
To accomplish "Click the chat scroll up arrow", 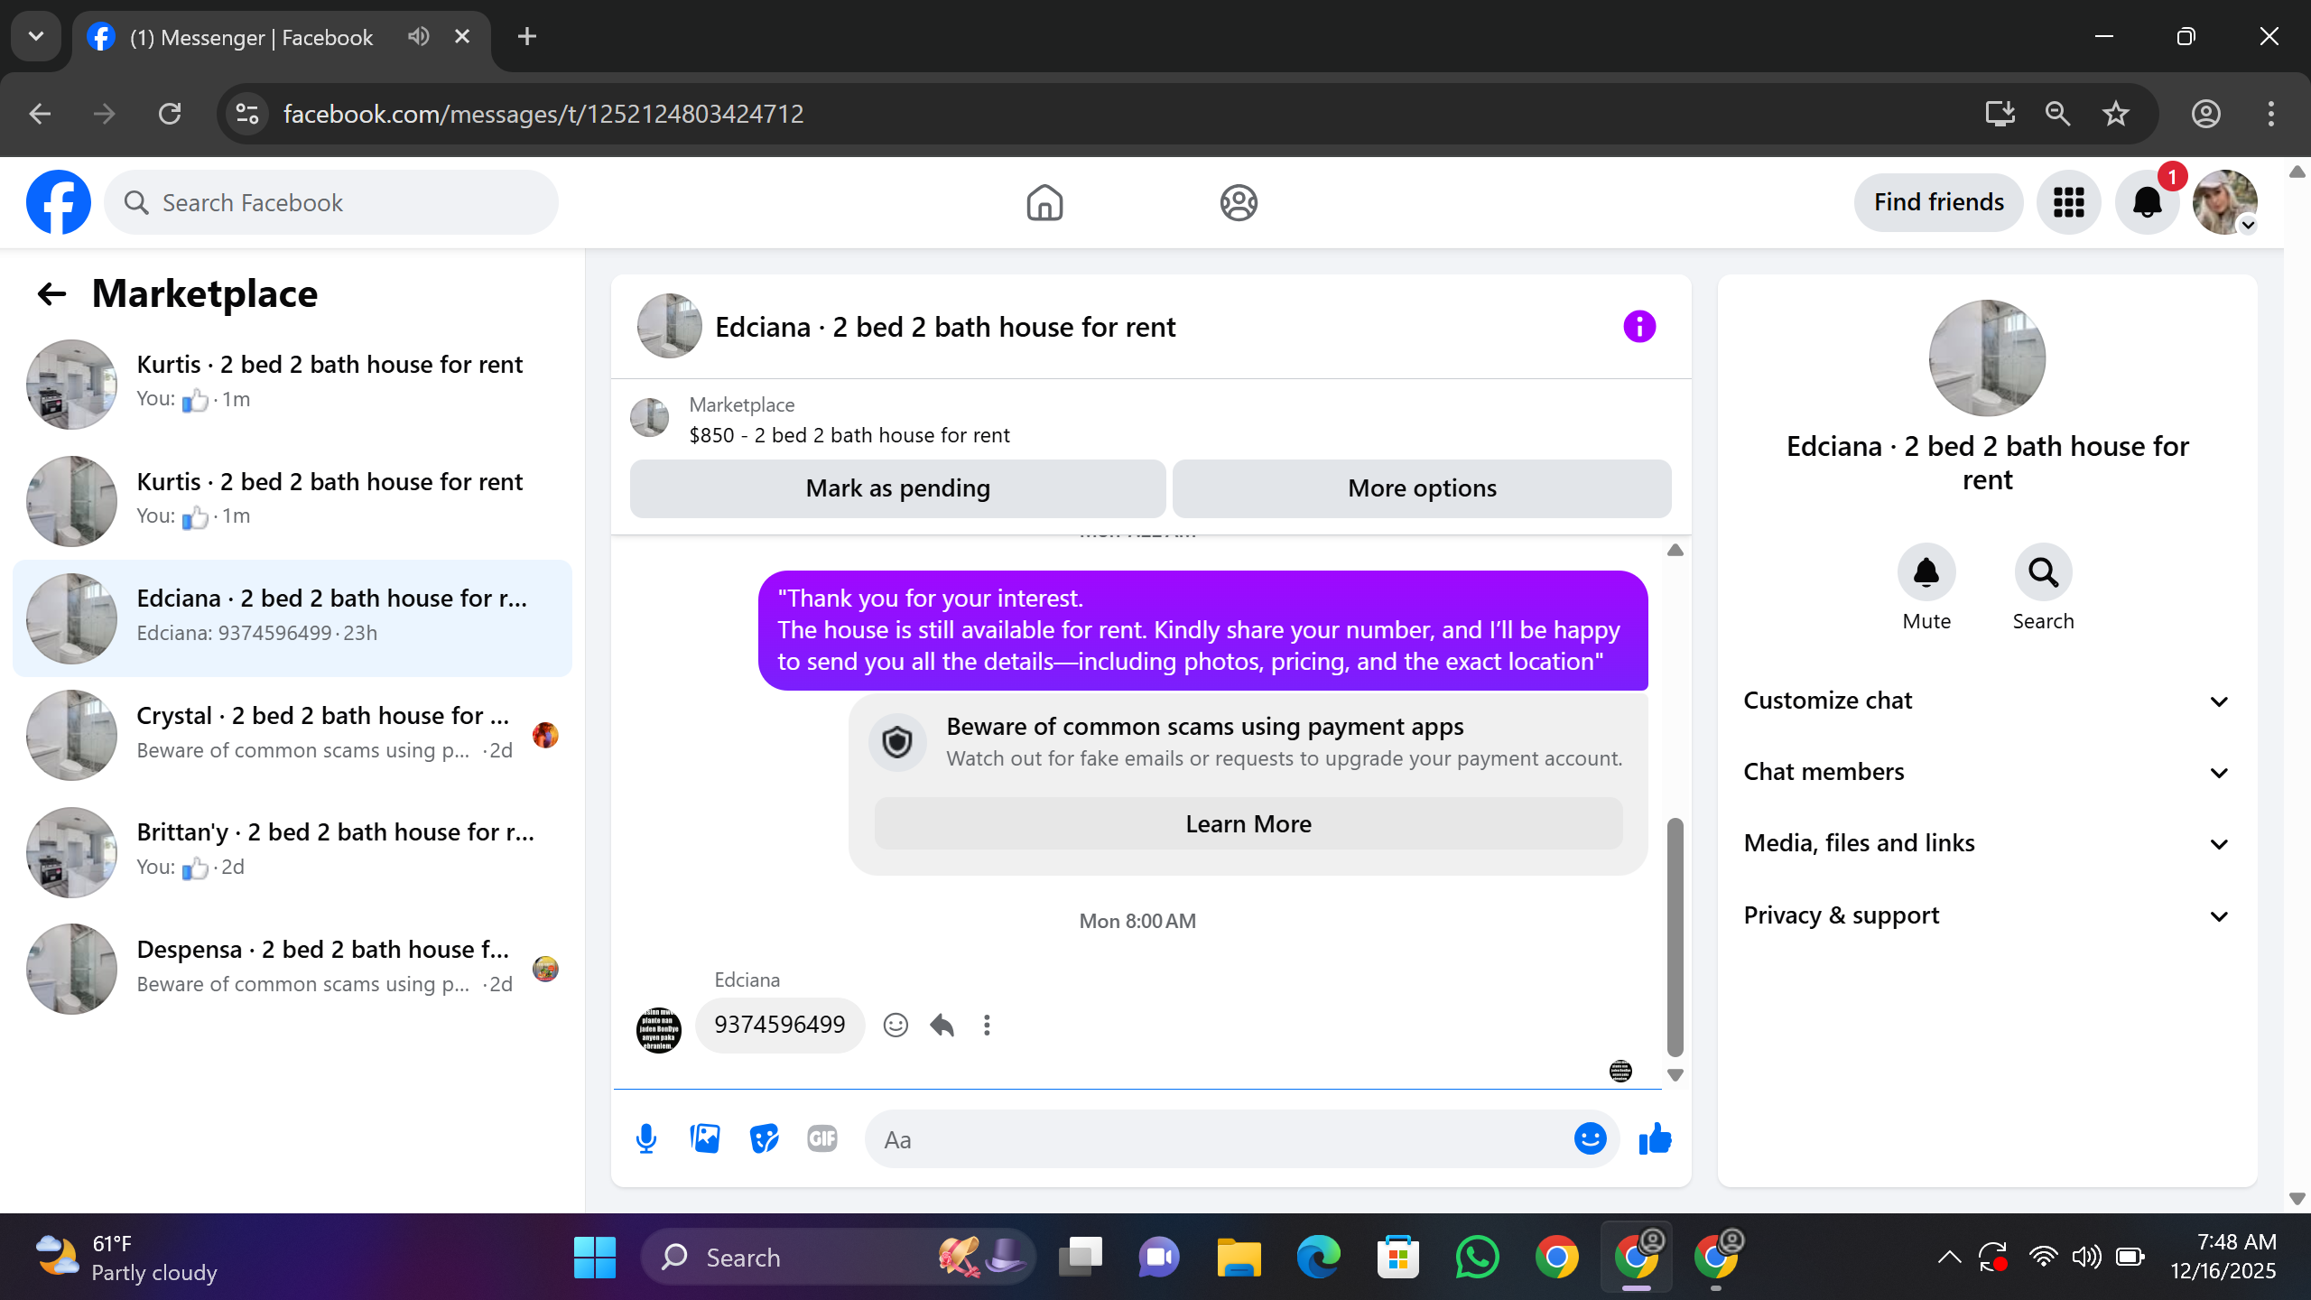I will pos(1675,550).
